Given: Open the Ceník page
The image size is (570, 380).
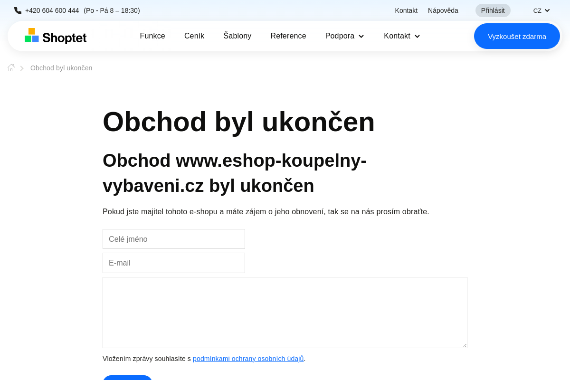Looking at the screenshot, I should [194, 36].
